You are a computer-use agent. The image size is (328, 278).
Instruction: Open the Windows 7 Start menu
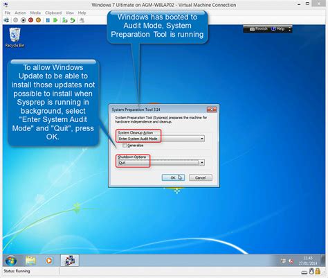coord(10,261)
